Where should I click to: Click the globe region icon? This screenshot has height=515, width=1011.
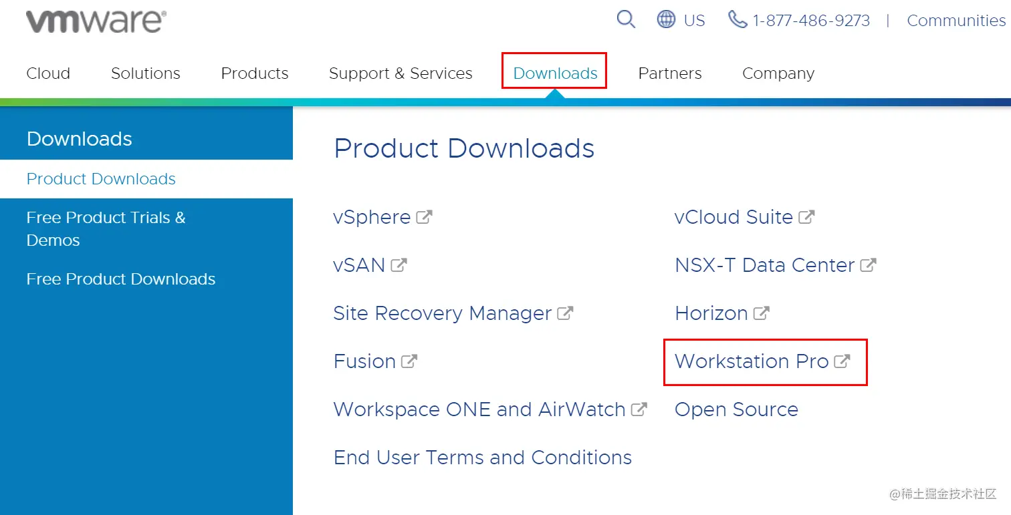pos(666,19)
